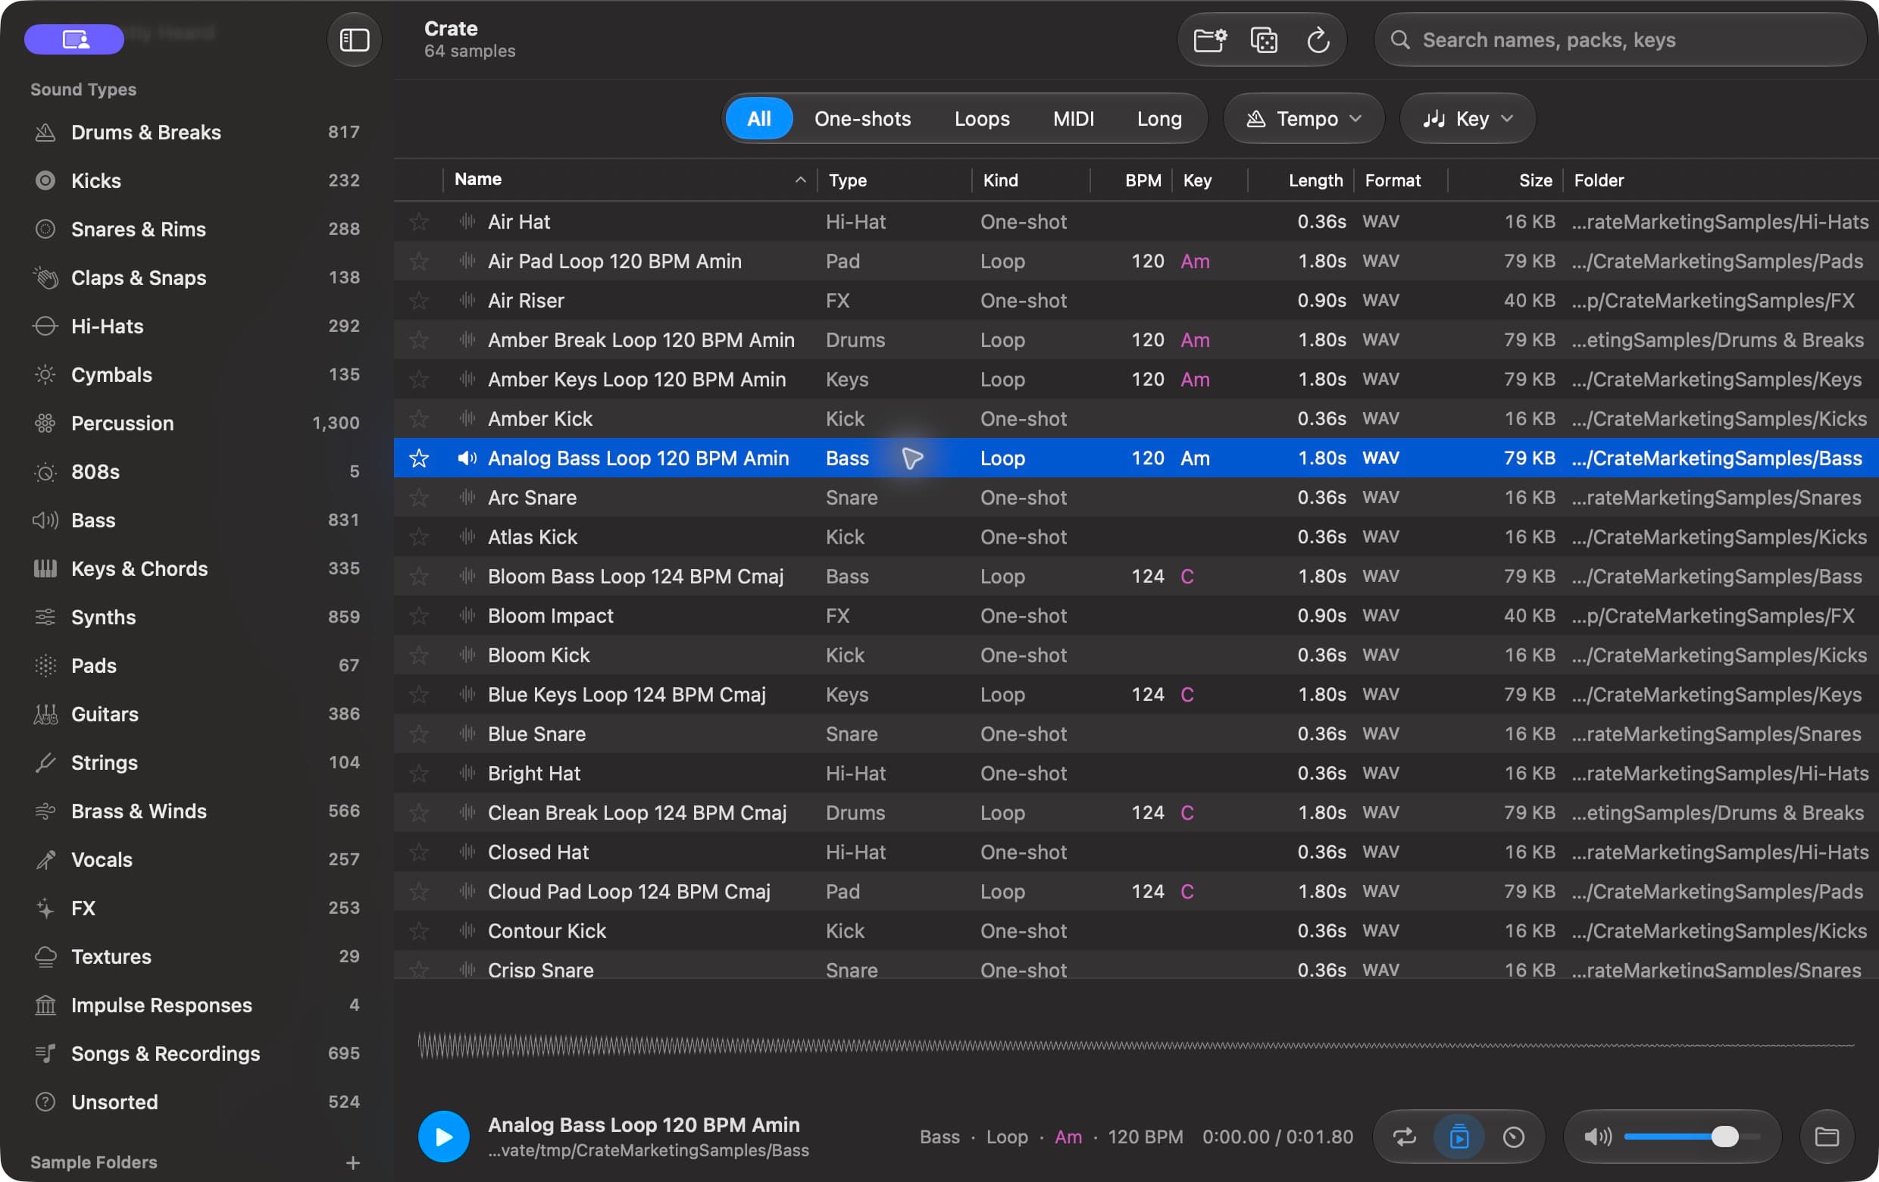Screen dimensions: 1879x1182
Task: Star the Analog Bass Loop sample
Action: (x=419, y=458)
